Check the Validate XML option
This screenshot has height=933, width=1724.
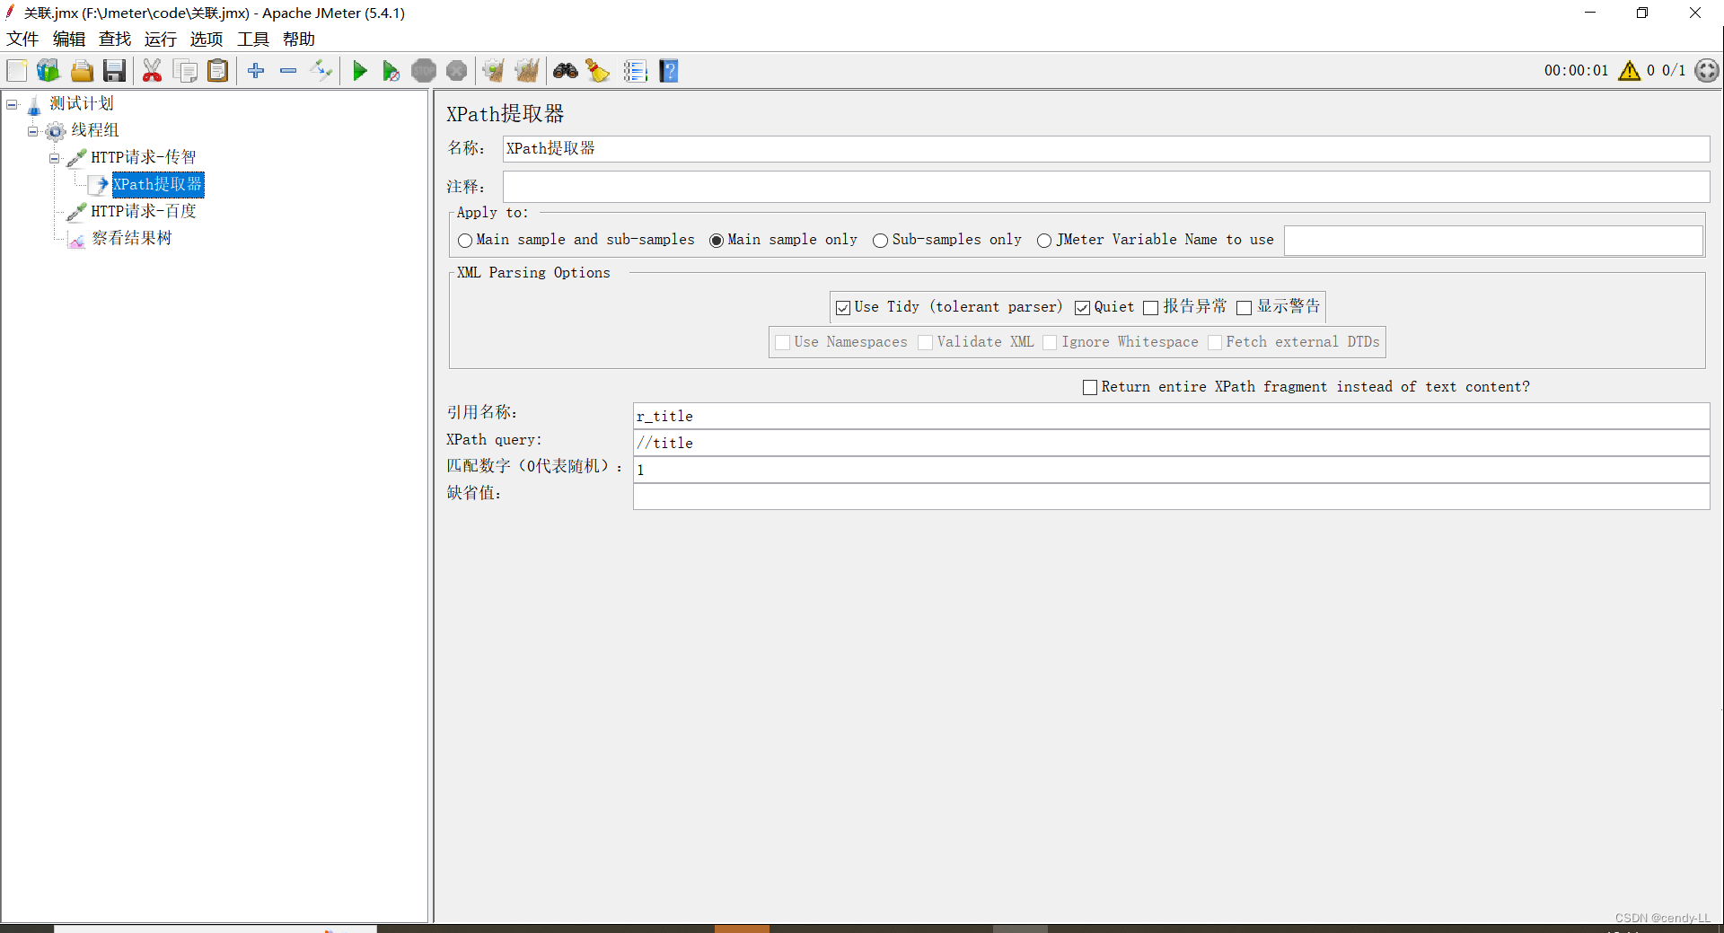925,342
